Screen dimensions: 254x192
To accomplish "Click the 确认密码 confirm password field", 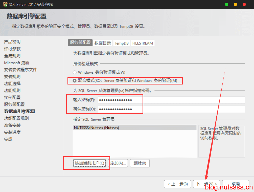I will click(171, 109).
